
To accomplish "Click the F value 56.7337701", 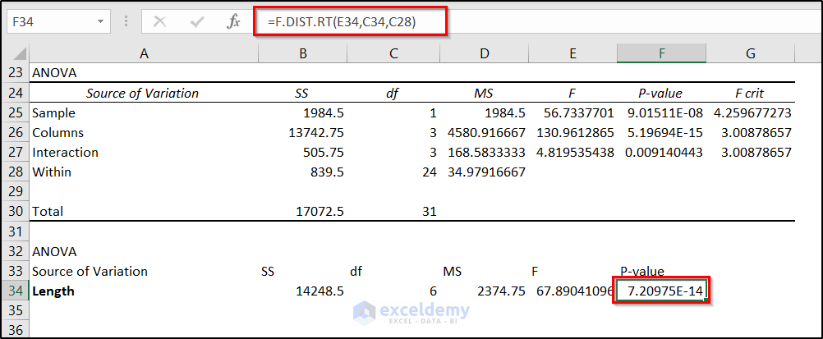I will 580,112.
